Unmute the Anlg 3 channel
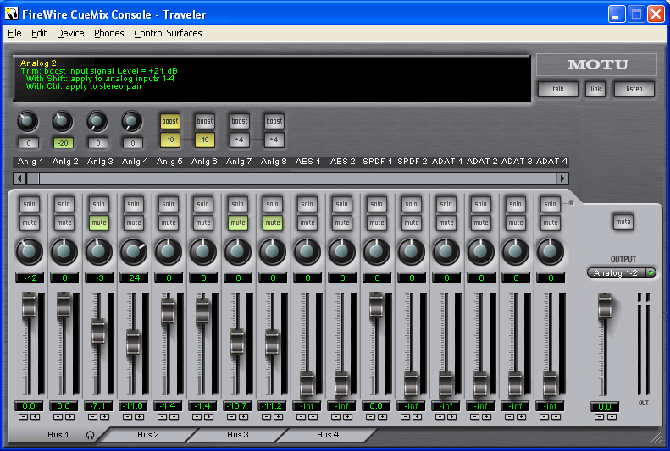Viewport: 670px width, 451px height. click(99, 223)
